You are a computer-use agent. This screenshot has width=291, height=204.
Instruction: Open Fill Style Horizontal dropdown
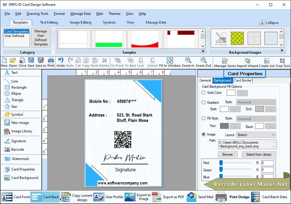point(256,119)
